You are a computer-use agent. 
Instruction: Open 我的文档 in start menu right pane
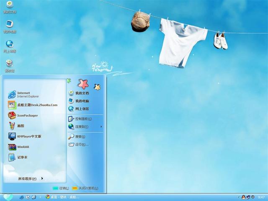click(x=79, y=93)
